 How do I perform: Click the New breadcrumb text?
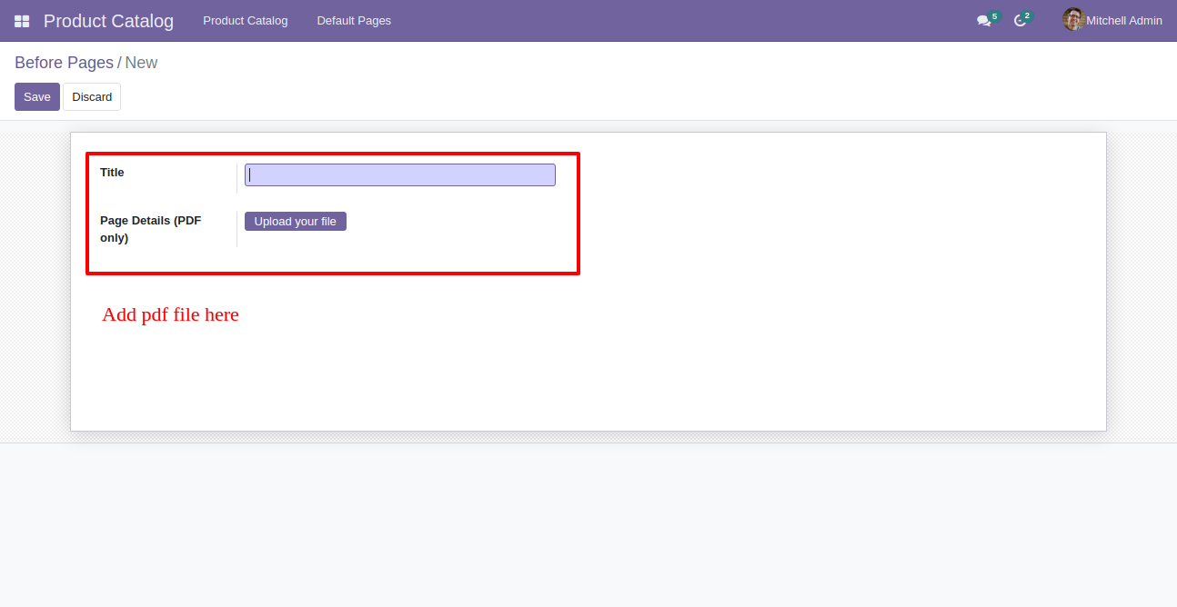click(141, 63)
